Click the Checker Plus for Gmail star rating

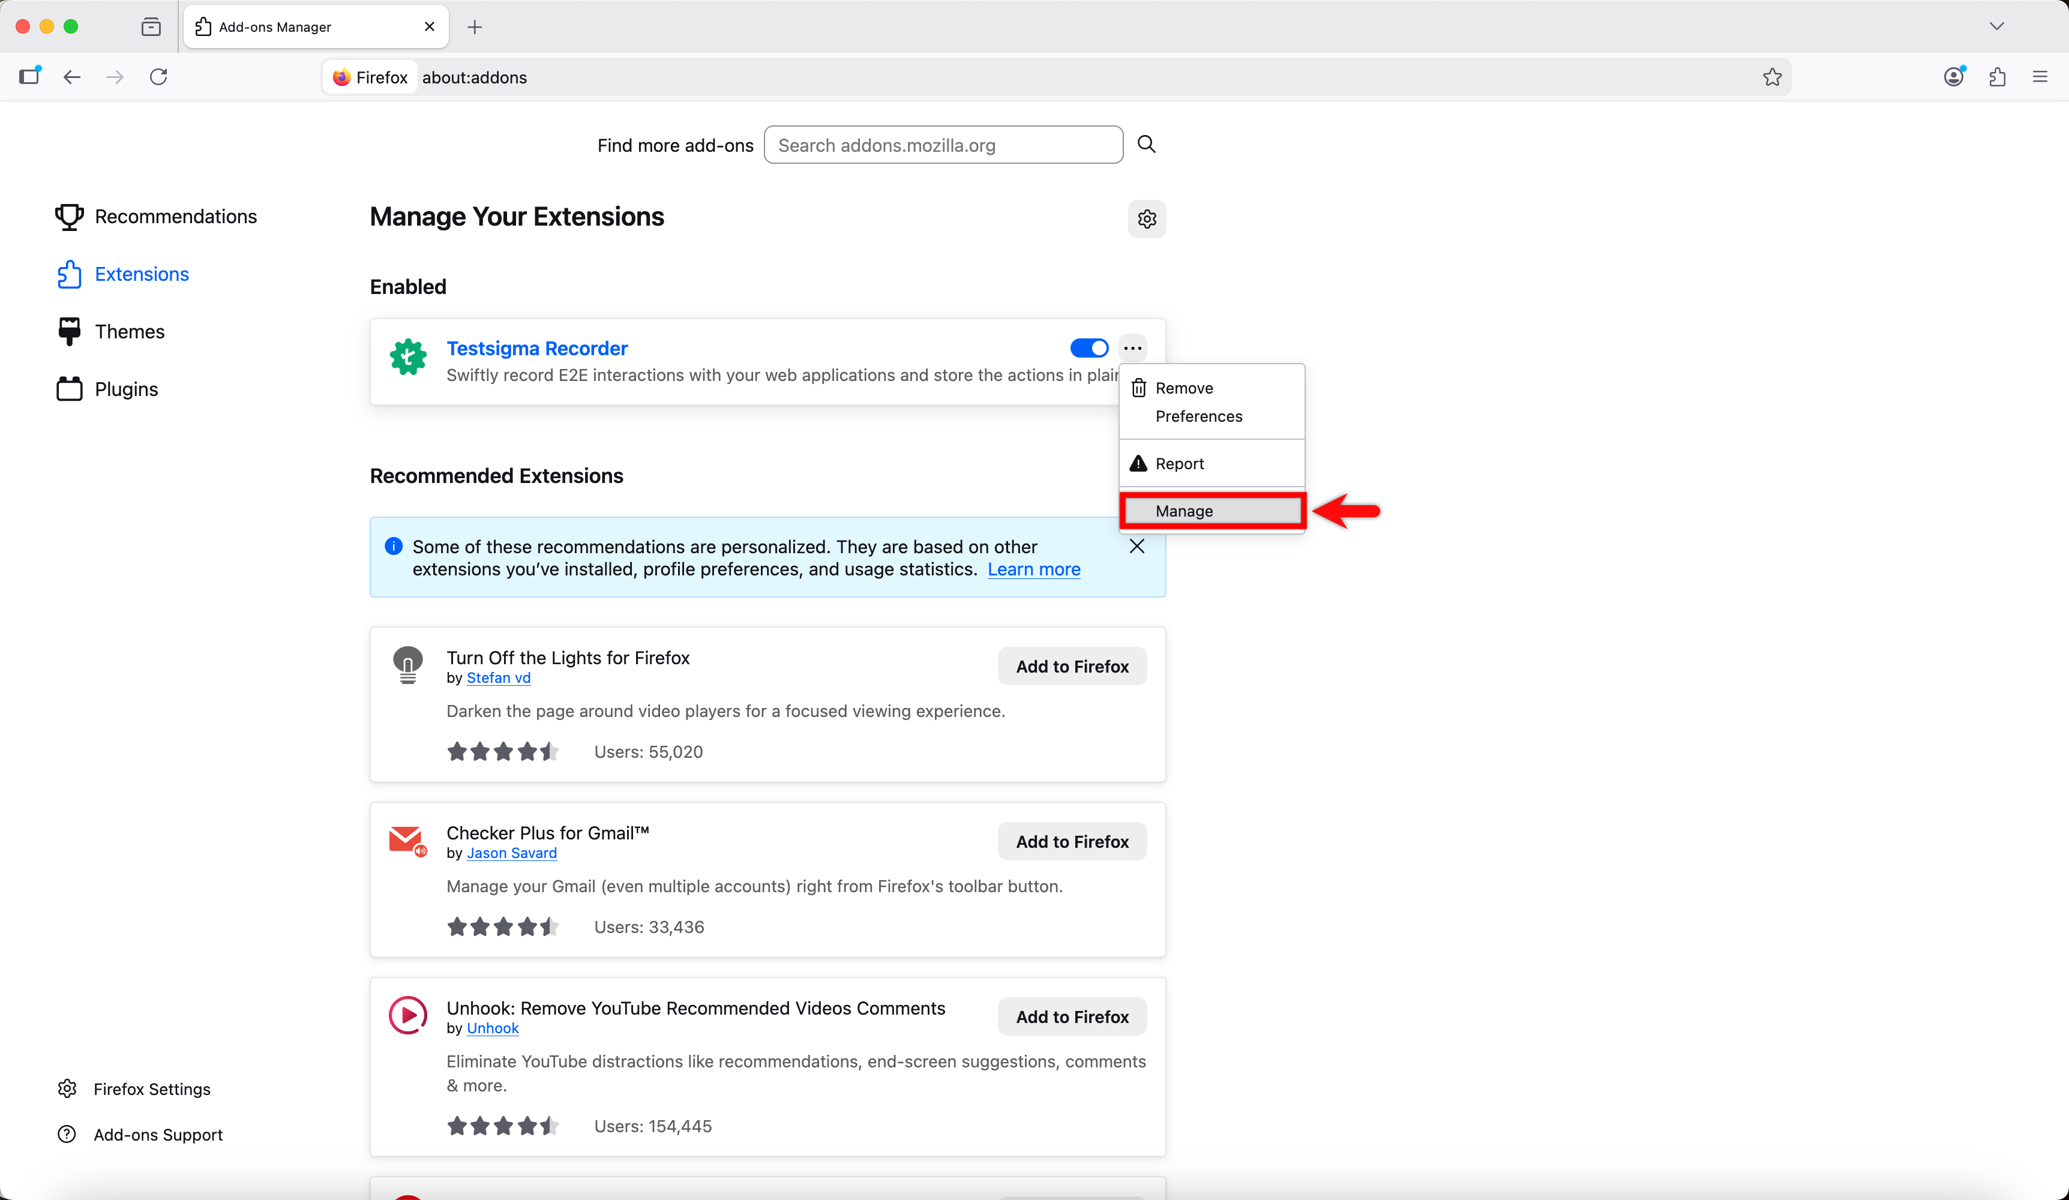coord(503,928)
